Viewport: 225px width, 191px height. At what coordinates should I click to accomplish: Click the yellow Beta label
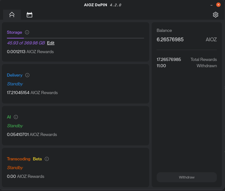point(37,159)
